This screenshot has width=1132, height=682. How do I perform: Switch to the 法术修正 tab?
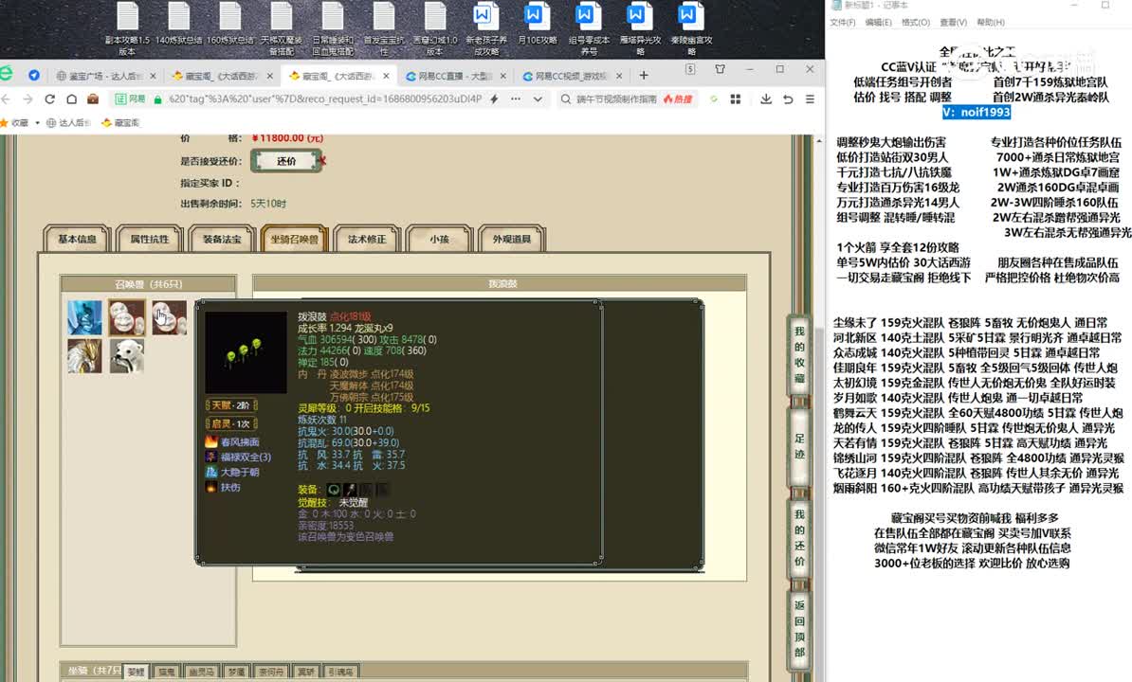[367, 240]
